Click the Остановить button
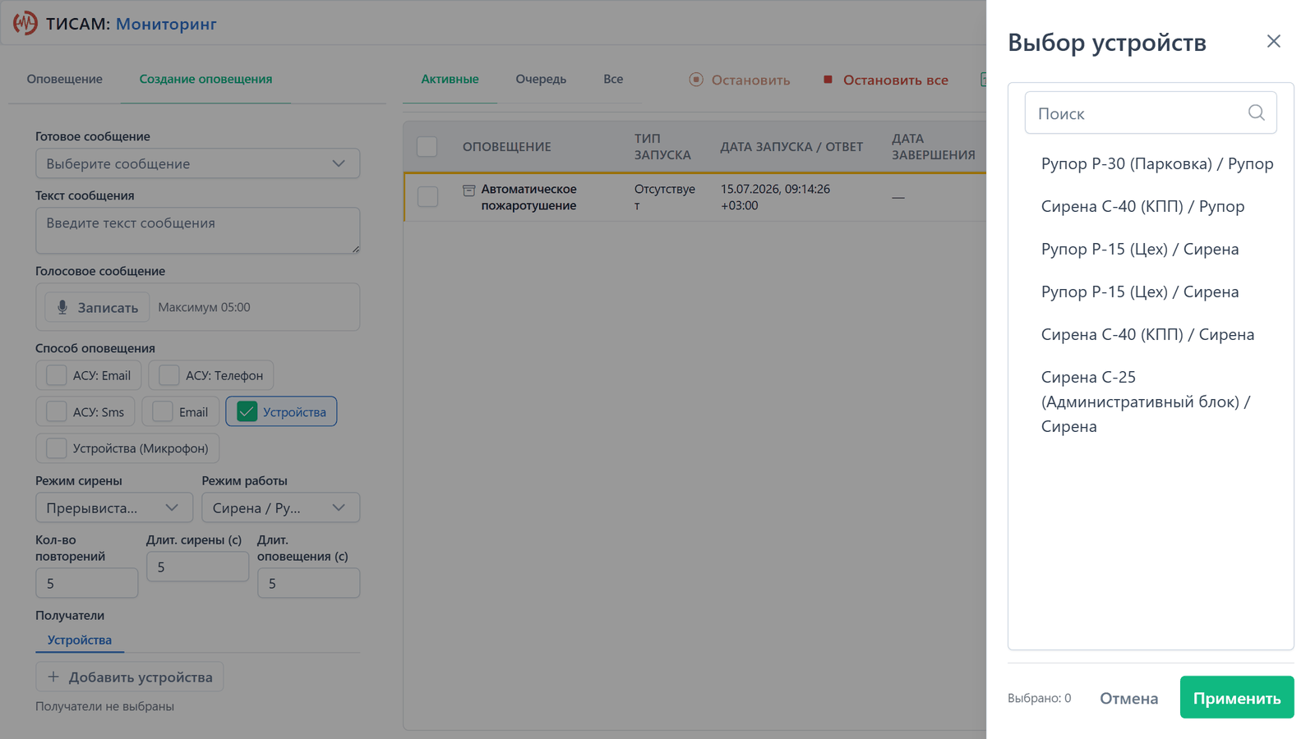1315x739 pixels. click(739, 80)
